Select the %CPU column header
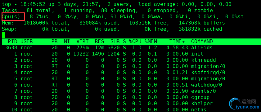 pos(135,42)
